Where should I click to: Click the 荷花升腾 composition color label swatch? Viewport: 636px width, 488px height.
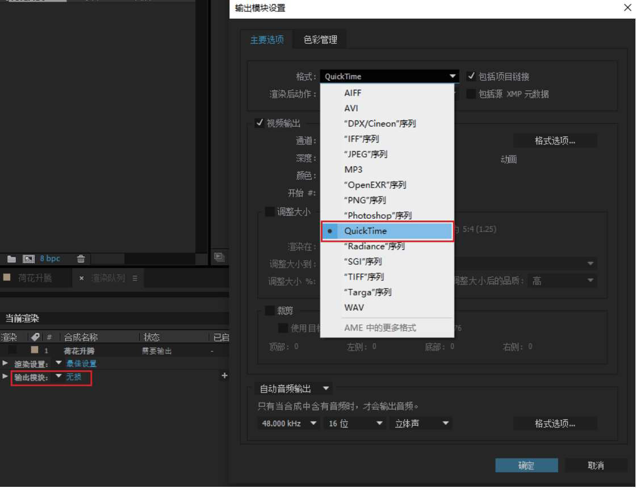(34, 350)
